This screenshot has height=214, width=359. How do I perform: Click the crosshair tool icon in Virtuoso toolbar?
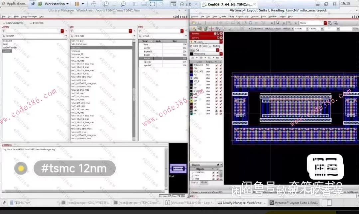pyautogui.click(x=211, y=29)
